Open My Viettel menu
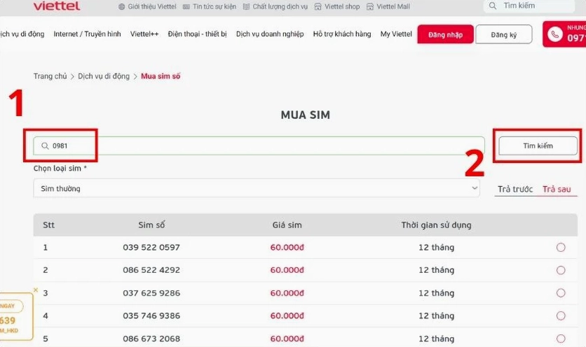This screenshot has width=586, height=347. click(x=396, y=34)
